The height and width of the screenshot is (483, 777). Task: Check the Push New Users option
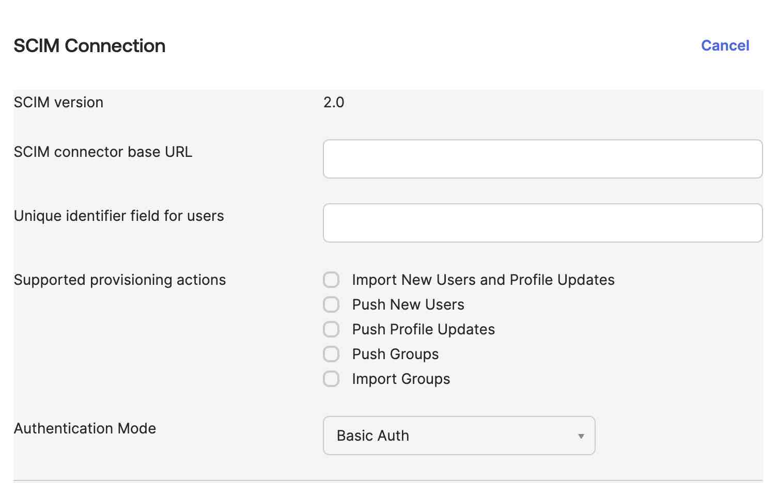331,304
